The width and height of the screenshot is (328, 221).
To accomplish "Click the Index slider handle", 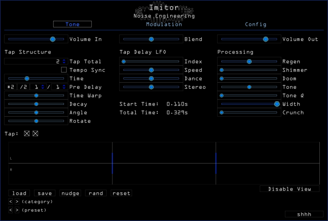I will tap(124, 61).
